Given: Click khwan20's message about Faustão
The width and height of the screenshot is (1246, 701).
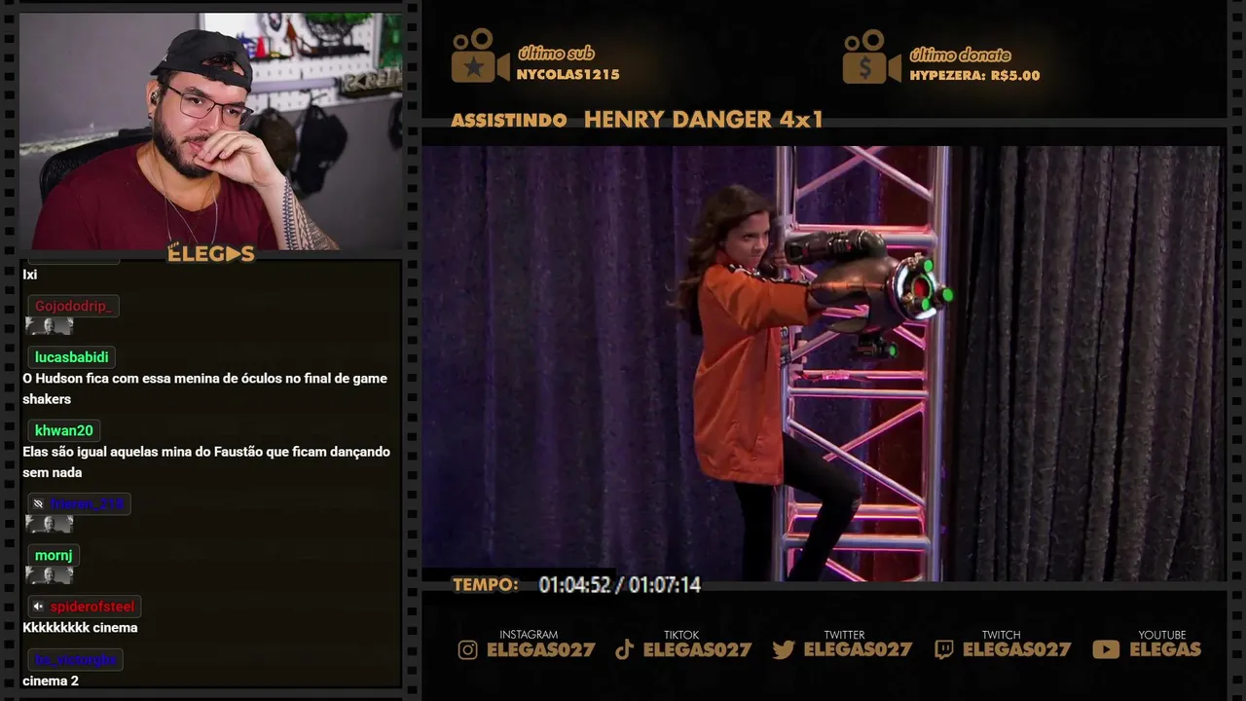Looking at the screenshot, I should (206, 462).
